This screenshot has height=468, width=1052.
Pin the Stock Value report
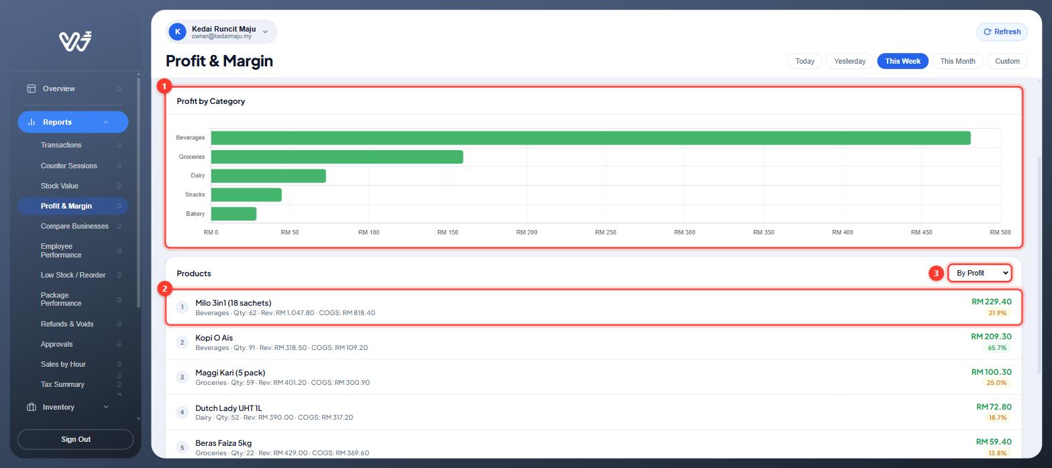(x=119, y=186)
